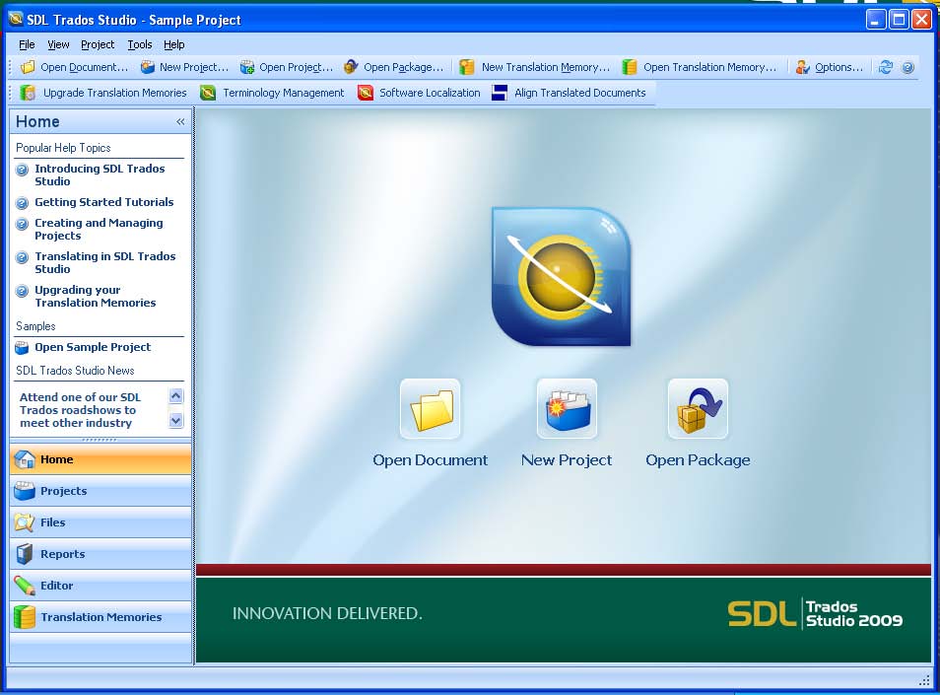This screenshot has width=940, height=695.
Task: Launch Upgrade Translation Memories tool
Action: (103, 93)
